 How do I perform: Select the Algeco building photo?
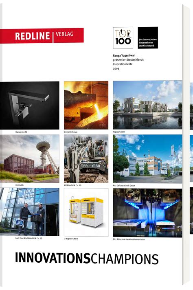tap(147, 105)
